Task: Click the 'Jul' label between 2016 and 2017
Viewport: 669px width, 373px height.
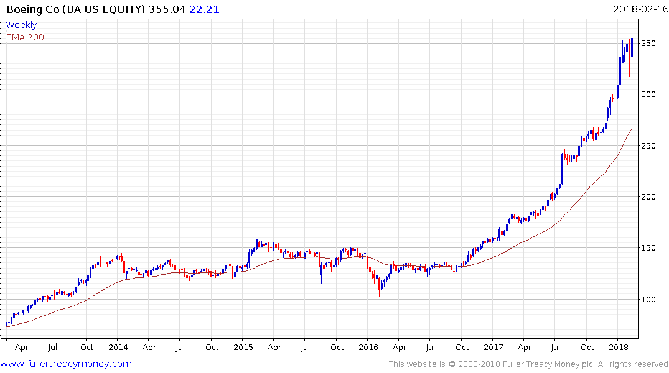Action: [430, 347]
